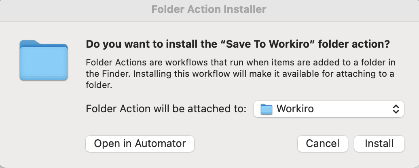Install the Save To Workiro folder action
The width and height of the screenshot is (419, 168).
click(379, 144)
